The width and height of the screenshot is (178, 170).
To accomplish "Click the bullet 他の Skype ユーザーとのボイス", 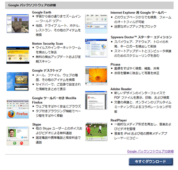I will click(x=59, y=131).
